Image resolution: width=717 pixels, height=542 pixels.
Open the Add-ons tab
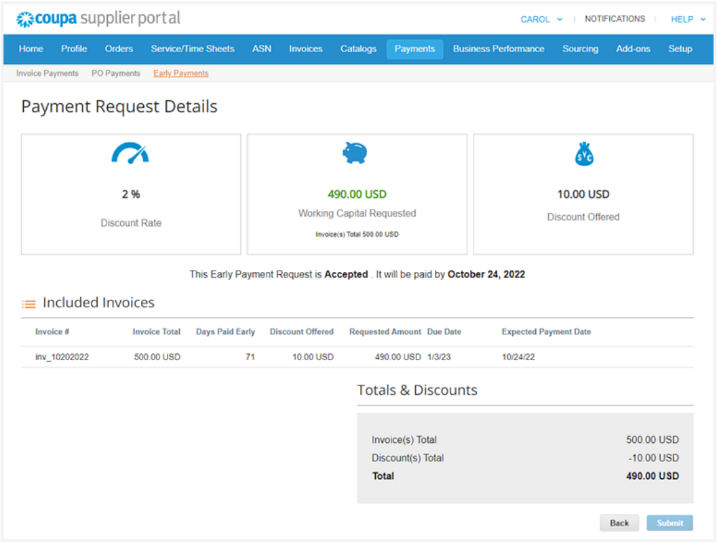[633, 49]
